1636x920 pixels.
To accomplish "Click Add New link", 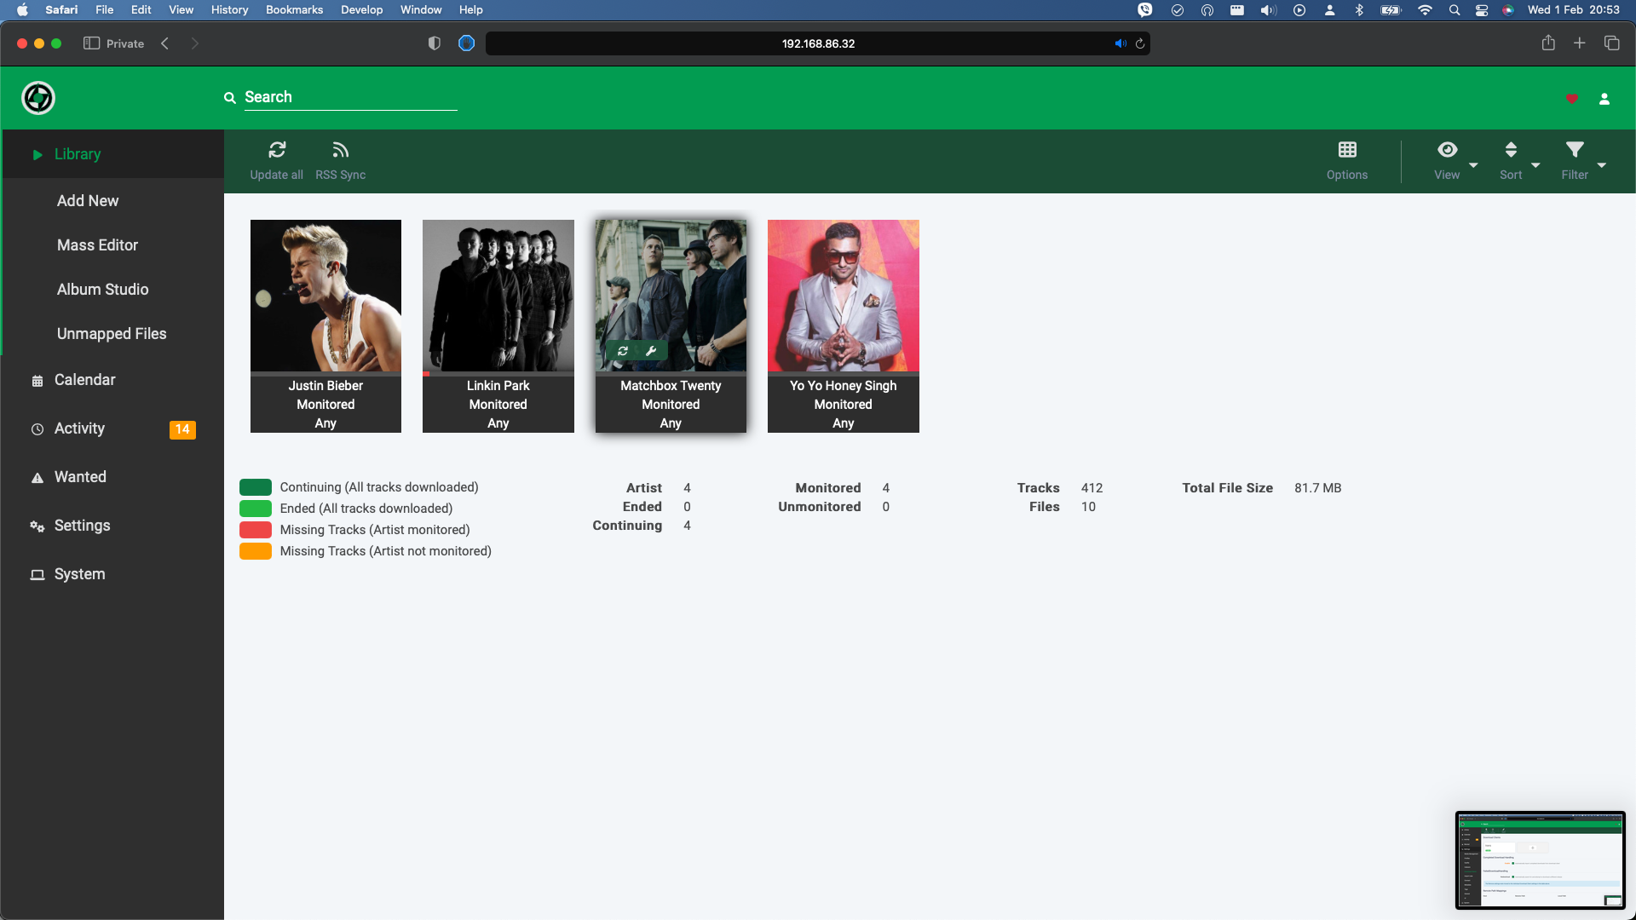I will click(88, 201).
